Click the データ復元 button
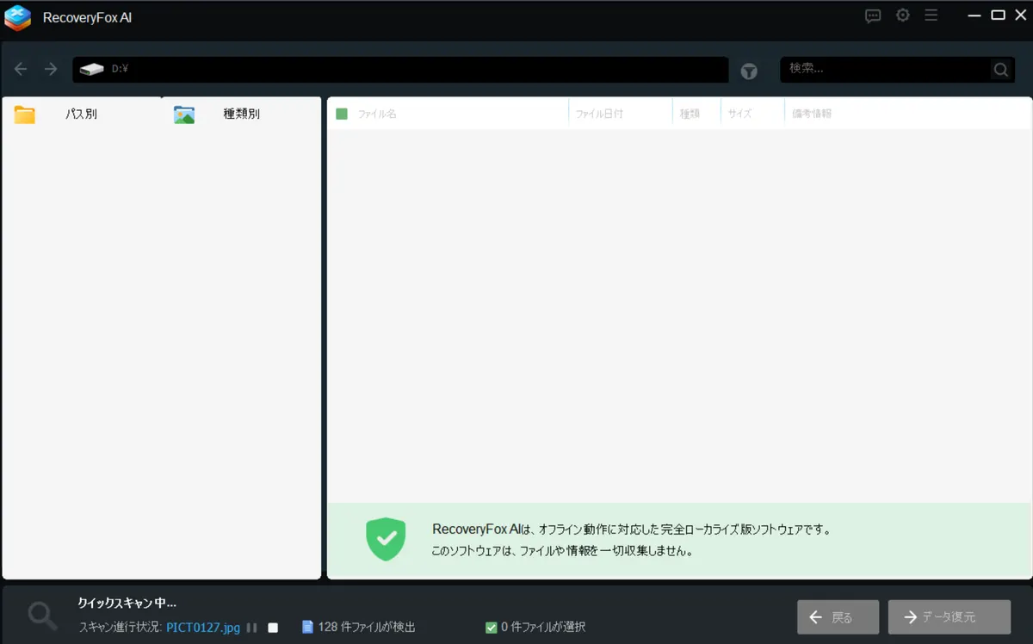The width and height of the screenshot is (1033, 644). (x=949, y=617)
